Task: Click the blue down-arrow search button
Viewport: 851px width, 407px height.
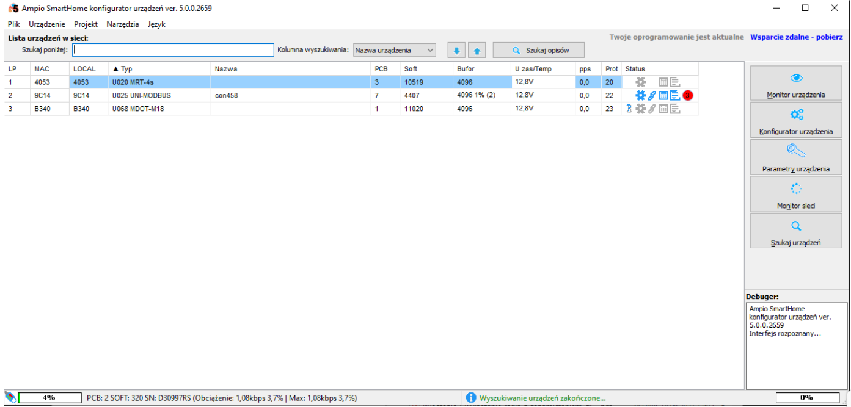Action: [456, 51]
